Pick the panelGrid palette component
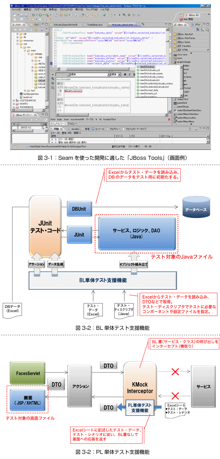Image resolution: width=220 pixels, height=459 pixels. click(181, 103)
